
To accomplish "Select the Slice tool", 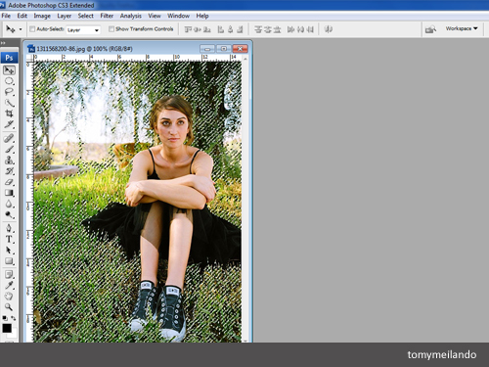I will (9, 124).
